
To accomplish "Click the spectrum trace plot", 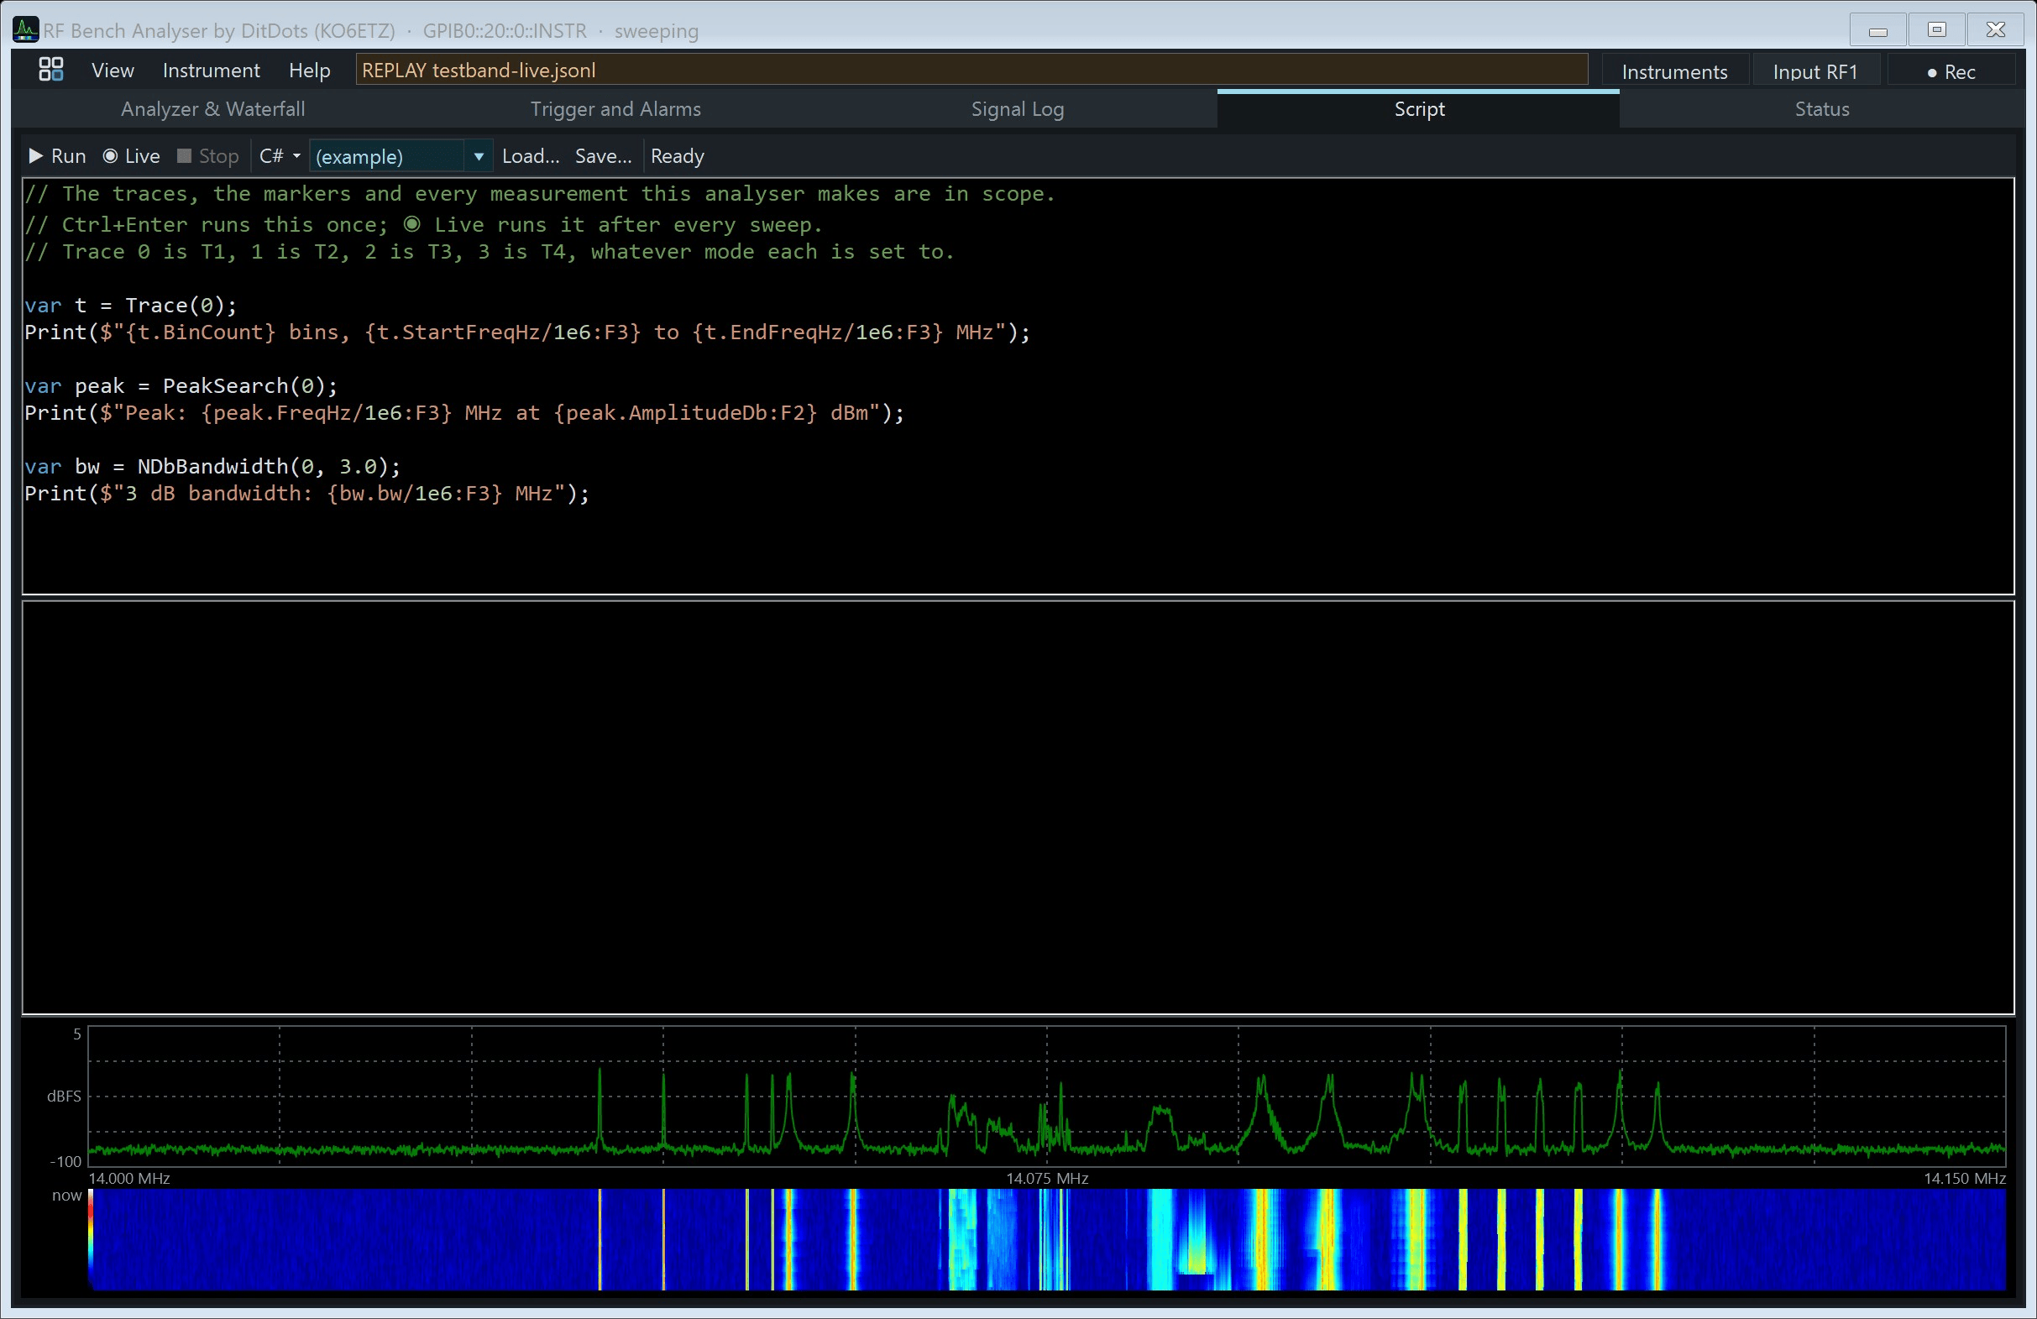I will pos(1047,1097).
